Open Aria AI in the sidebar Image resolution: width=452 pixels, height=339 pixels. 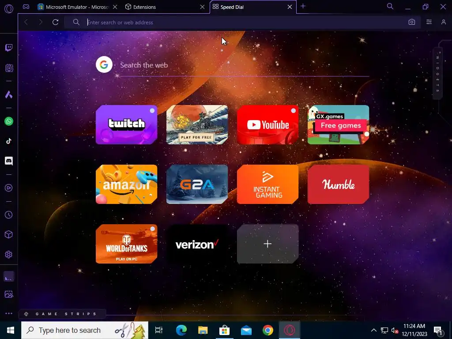9,94
